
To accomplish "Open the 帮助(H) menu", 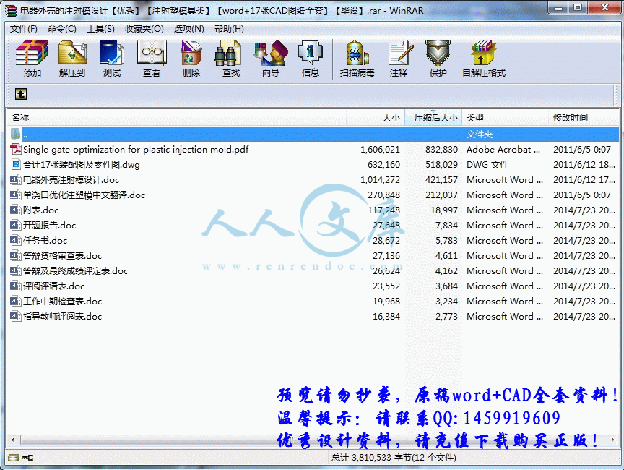I will pos(229,29).
